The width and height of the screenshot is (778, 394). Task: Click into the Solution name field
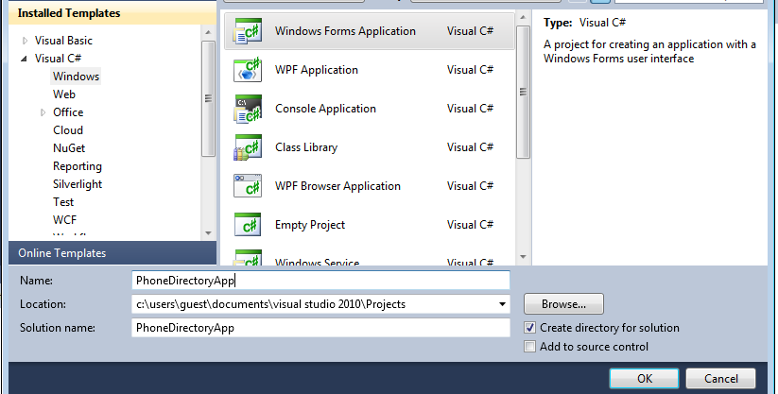[320, 328]
